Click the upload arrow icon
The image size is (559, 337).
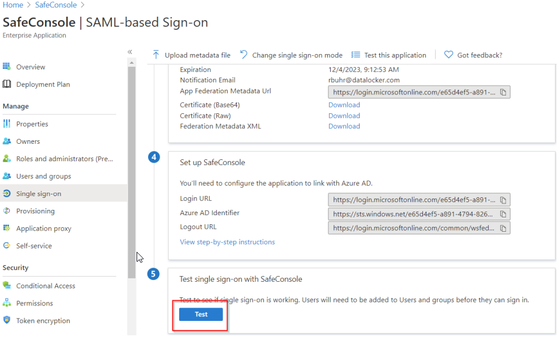pyautogui.click(x=156, y=55)
